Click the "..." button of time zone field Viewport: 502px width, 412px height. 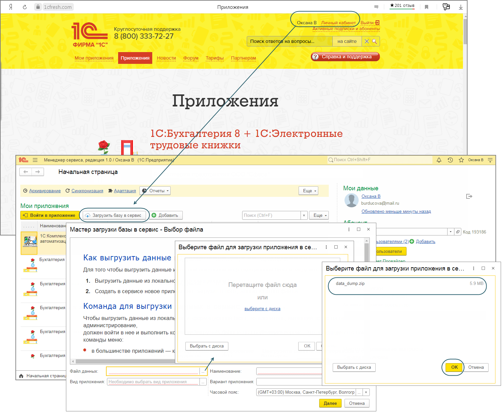point(359,392)
